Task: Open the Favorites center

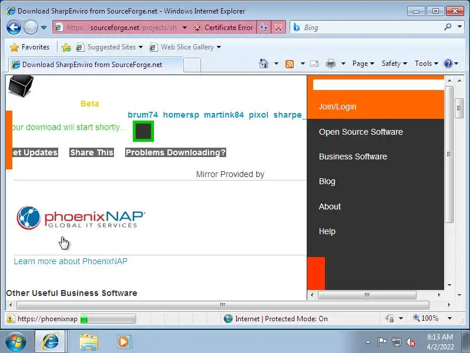Action: pos(29,47)
